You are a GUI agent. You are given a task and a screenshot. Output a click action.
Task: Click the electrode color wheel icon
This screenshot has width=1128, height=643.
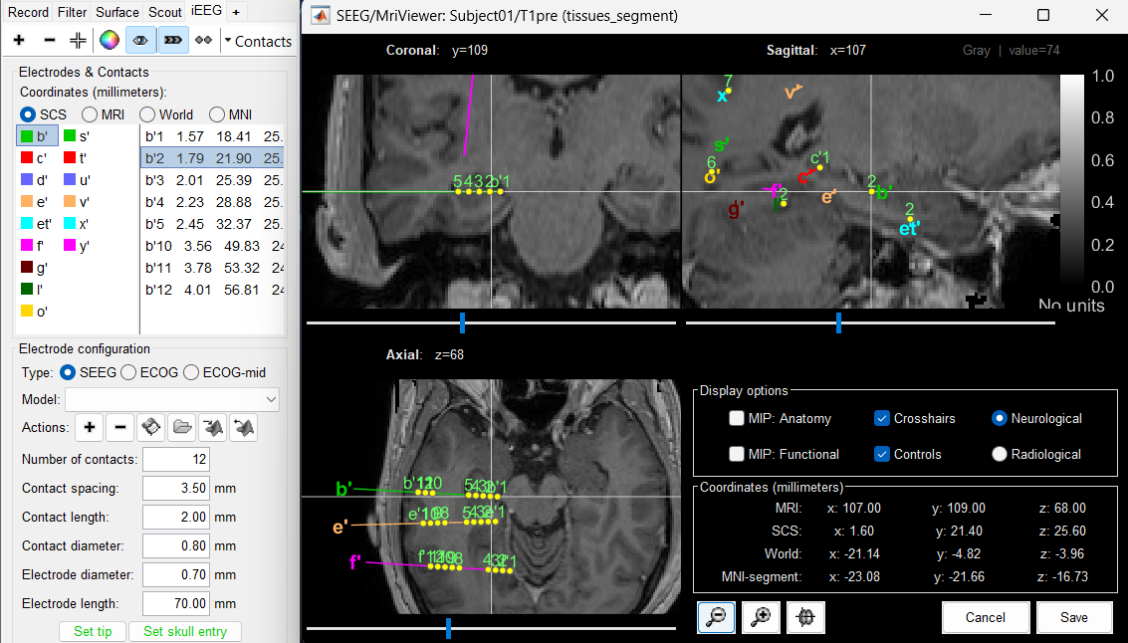coord(110,41)
